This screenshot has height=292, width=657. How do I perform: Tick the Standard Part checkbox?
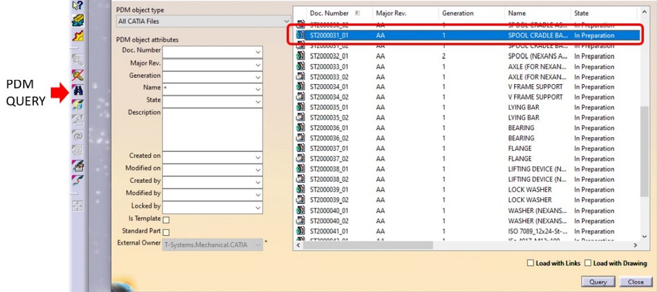tap(166, 232)
